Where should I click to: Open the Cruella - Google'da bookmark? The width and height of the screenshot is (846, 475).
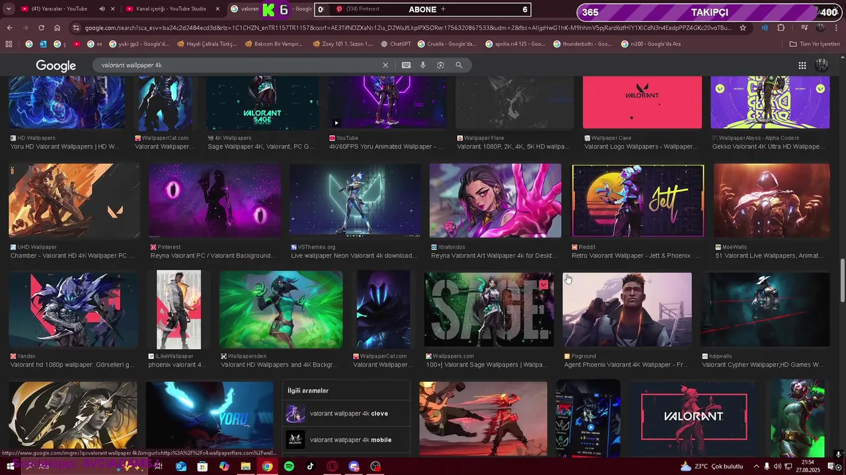[447, 44]
